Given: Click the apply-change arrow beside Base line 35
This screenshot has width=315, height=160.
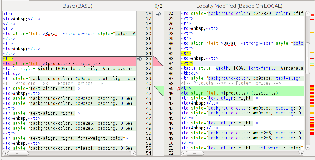Looking at the screenshot, I should point(139,59).
